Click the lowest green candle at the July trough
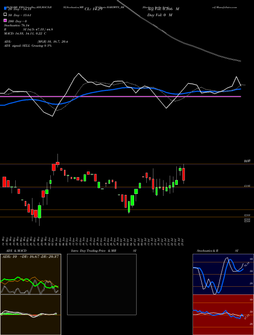Image resolution: width=254 pixels, height=335 pixels. click(129, 207)
